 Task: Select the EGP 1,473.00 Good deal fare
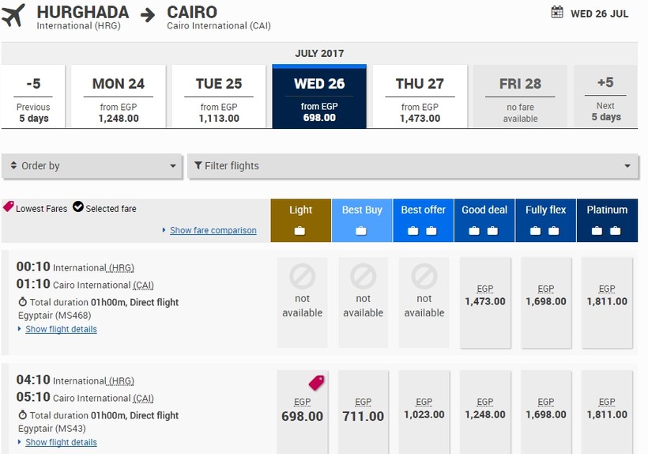pyautogui.click(x=485, y=301)
